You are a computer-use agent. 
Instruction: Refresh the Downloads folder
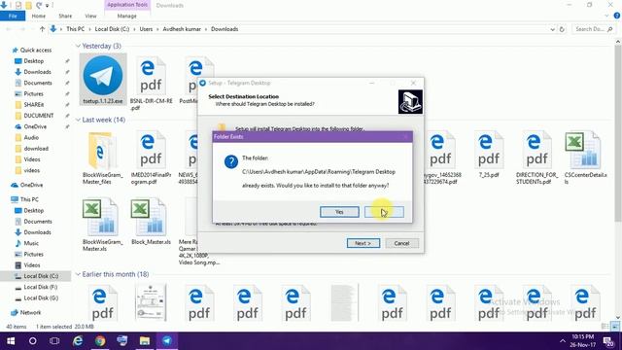coord(562,29)
